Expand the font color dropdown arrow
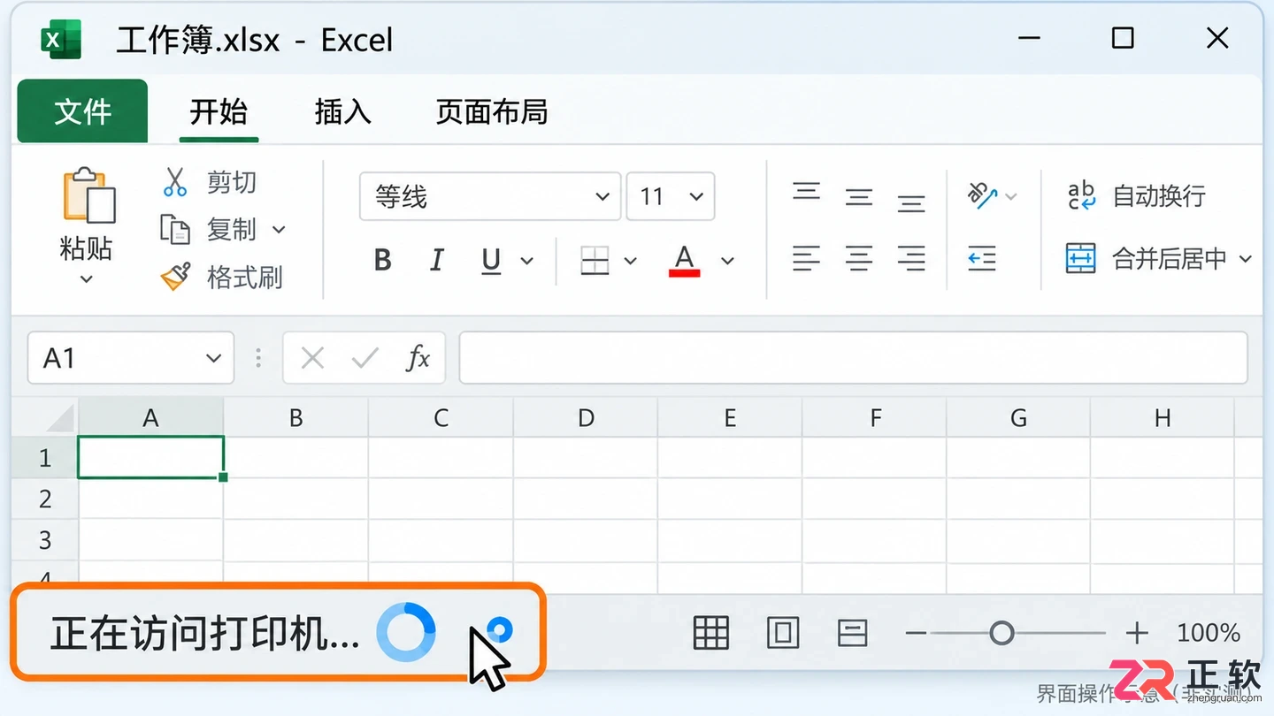 click(727, 261)
